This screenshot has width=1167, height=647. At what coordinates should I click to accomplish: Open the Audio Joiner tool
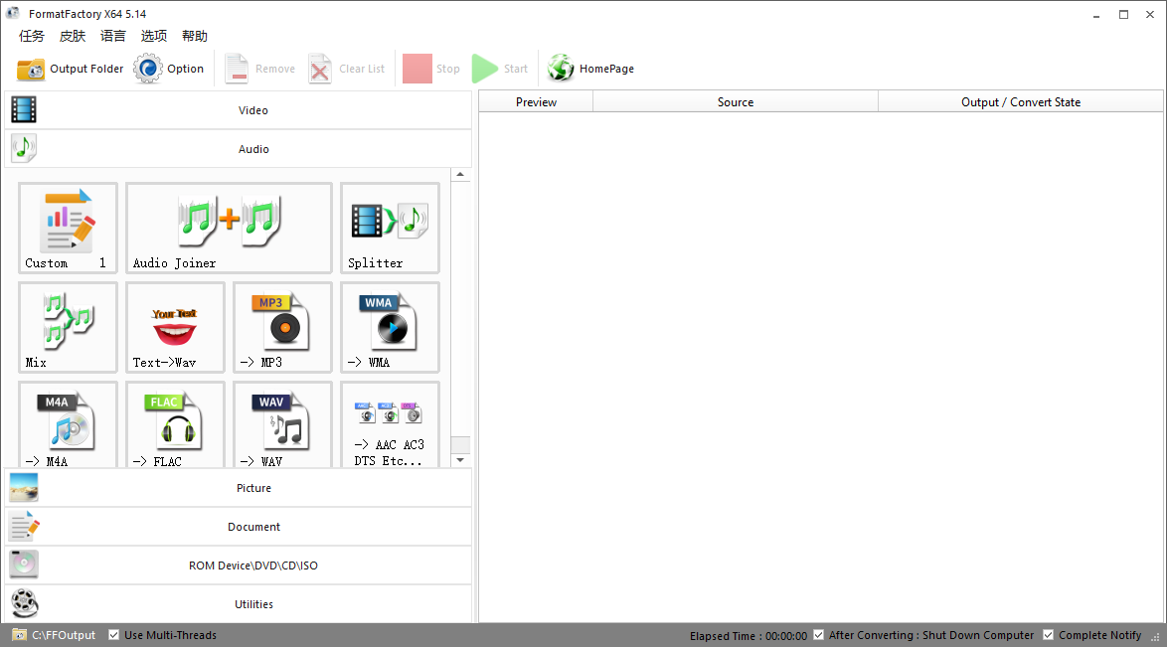(229, 228)
